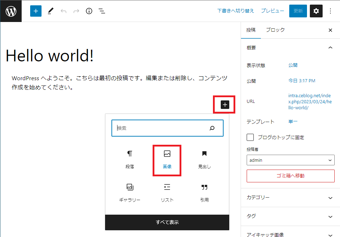Click the WordPress へようこそ paragraph
Image resolution: width=340 pixels, height=237 pixels.
[x=120, y=83]
